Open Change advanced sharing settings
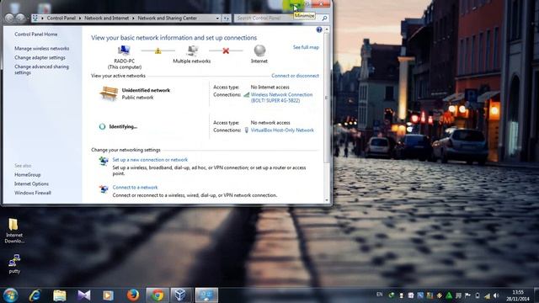The image size is (539, 303). click(41, 70)
